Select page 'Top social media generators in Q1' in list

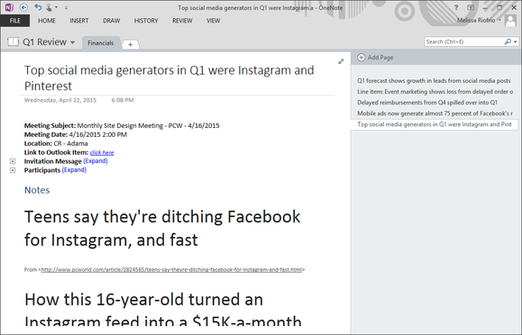pos(435,124)
